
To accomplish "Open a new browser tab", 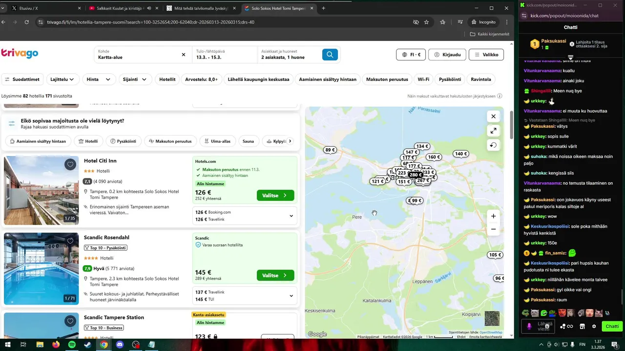I will [323, 8].
